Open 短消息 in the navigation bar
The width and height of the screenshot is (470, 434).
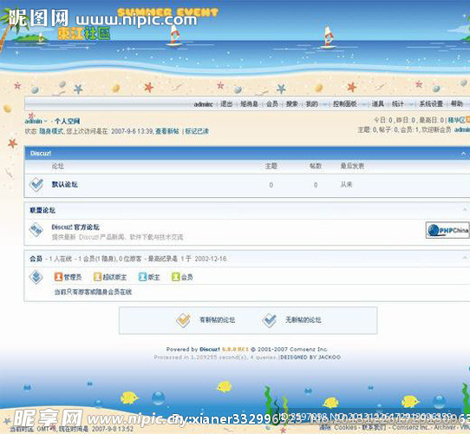(x=249, y=104)
